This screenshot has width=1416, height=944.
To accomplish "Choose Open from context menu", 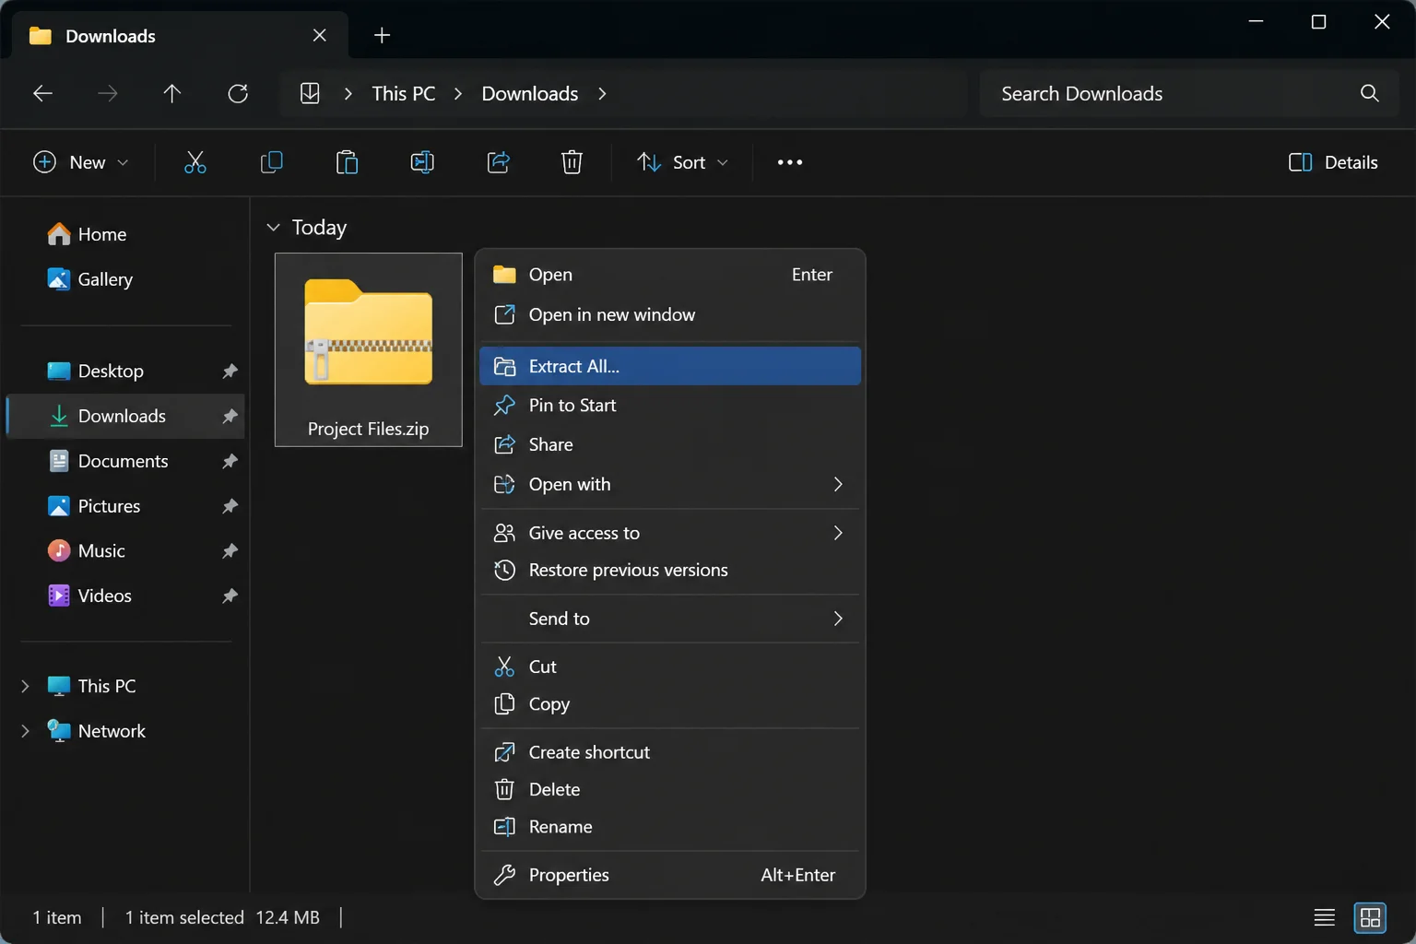I will coord(670,275).
